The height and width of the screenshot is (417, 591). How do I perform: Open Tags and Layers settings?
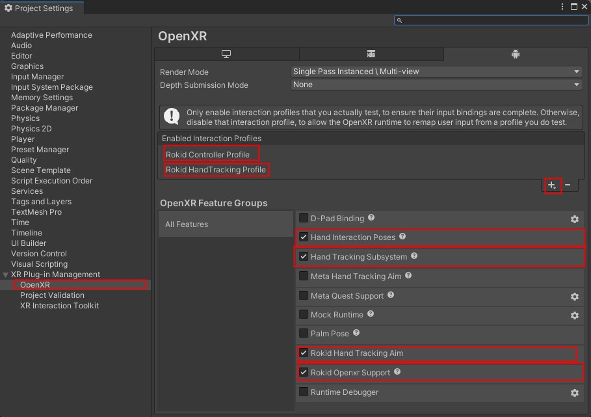(41, 202)
